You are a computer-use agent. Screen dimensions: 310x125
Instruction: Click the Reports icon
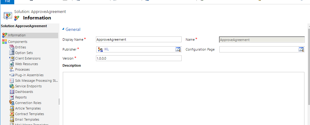coord(12,97)
